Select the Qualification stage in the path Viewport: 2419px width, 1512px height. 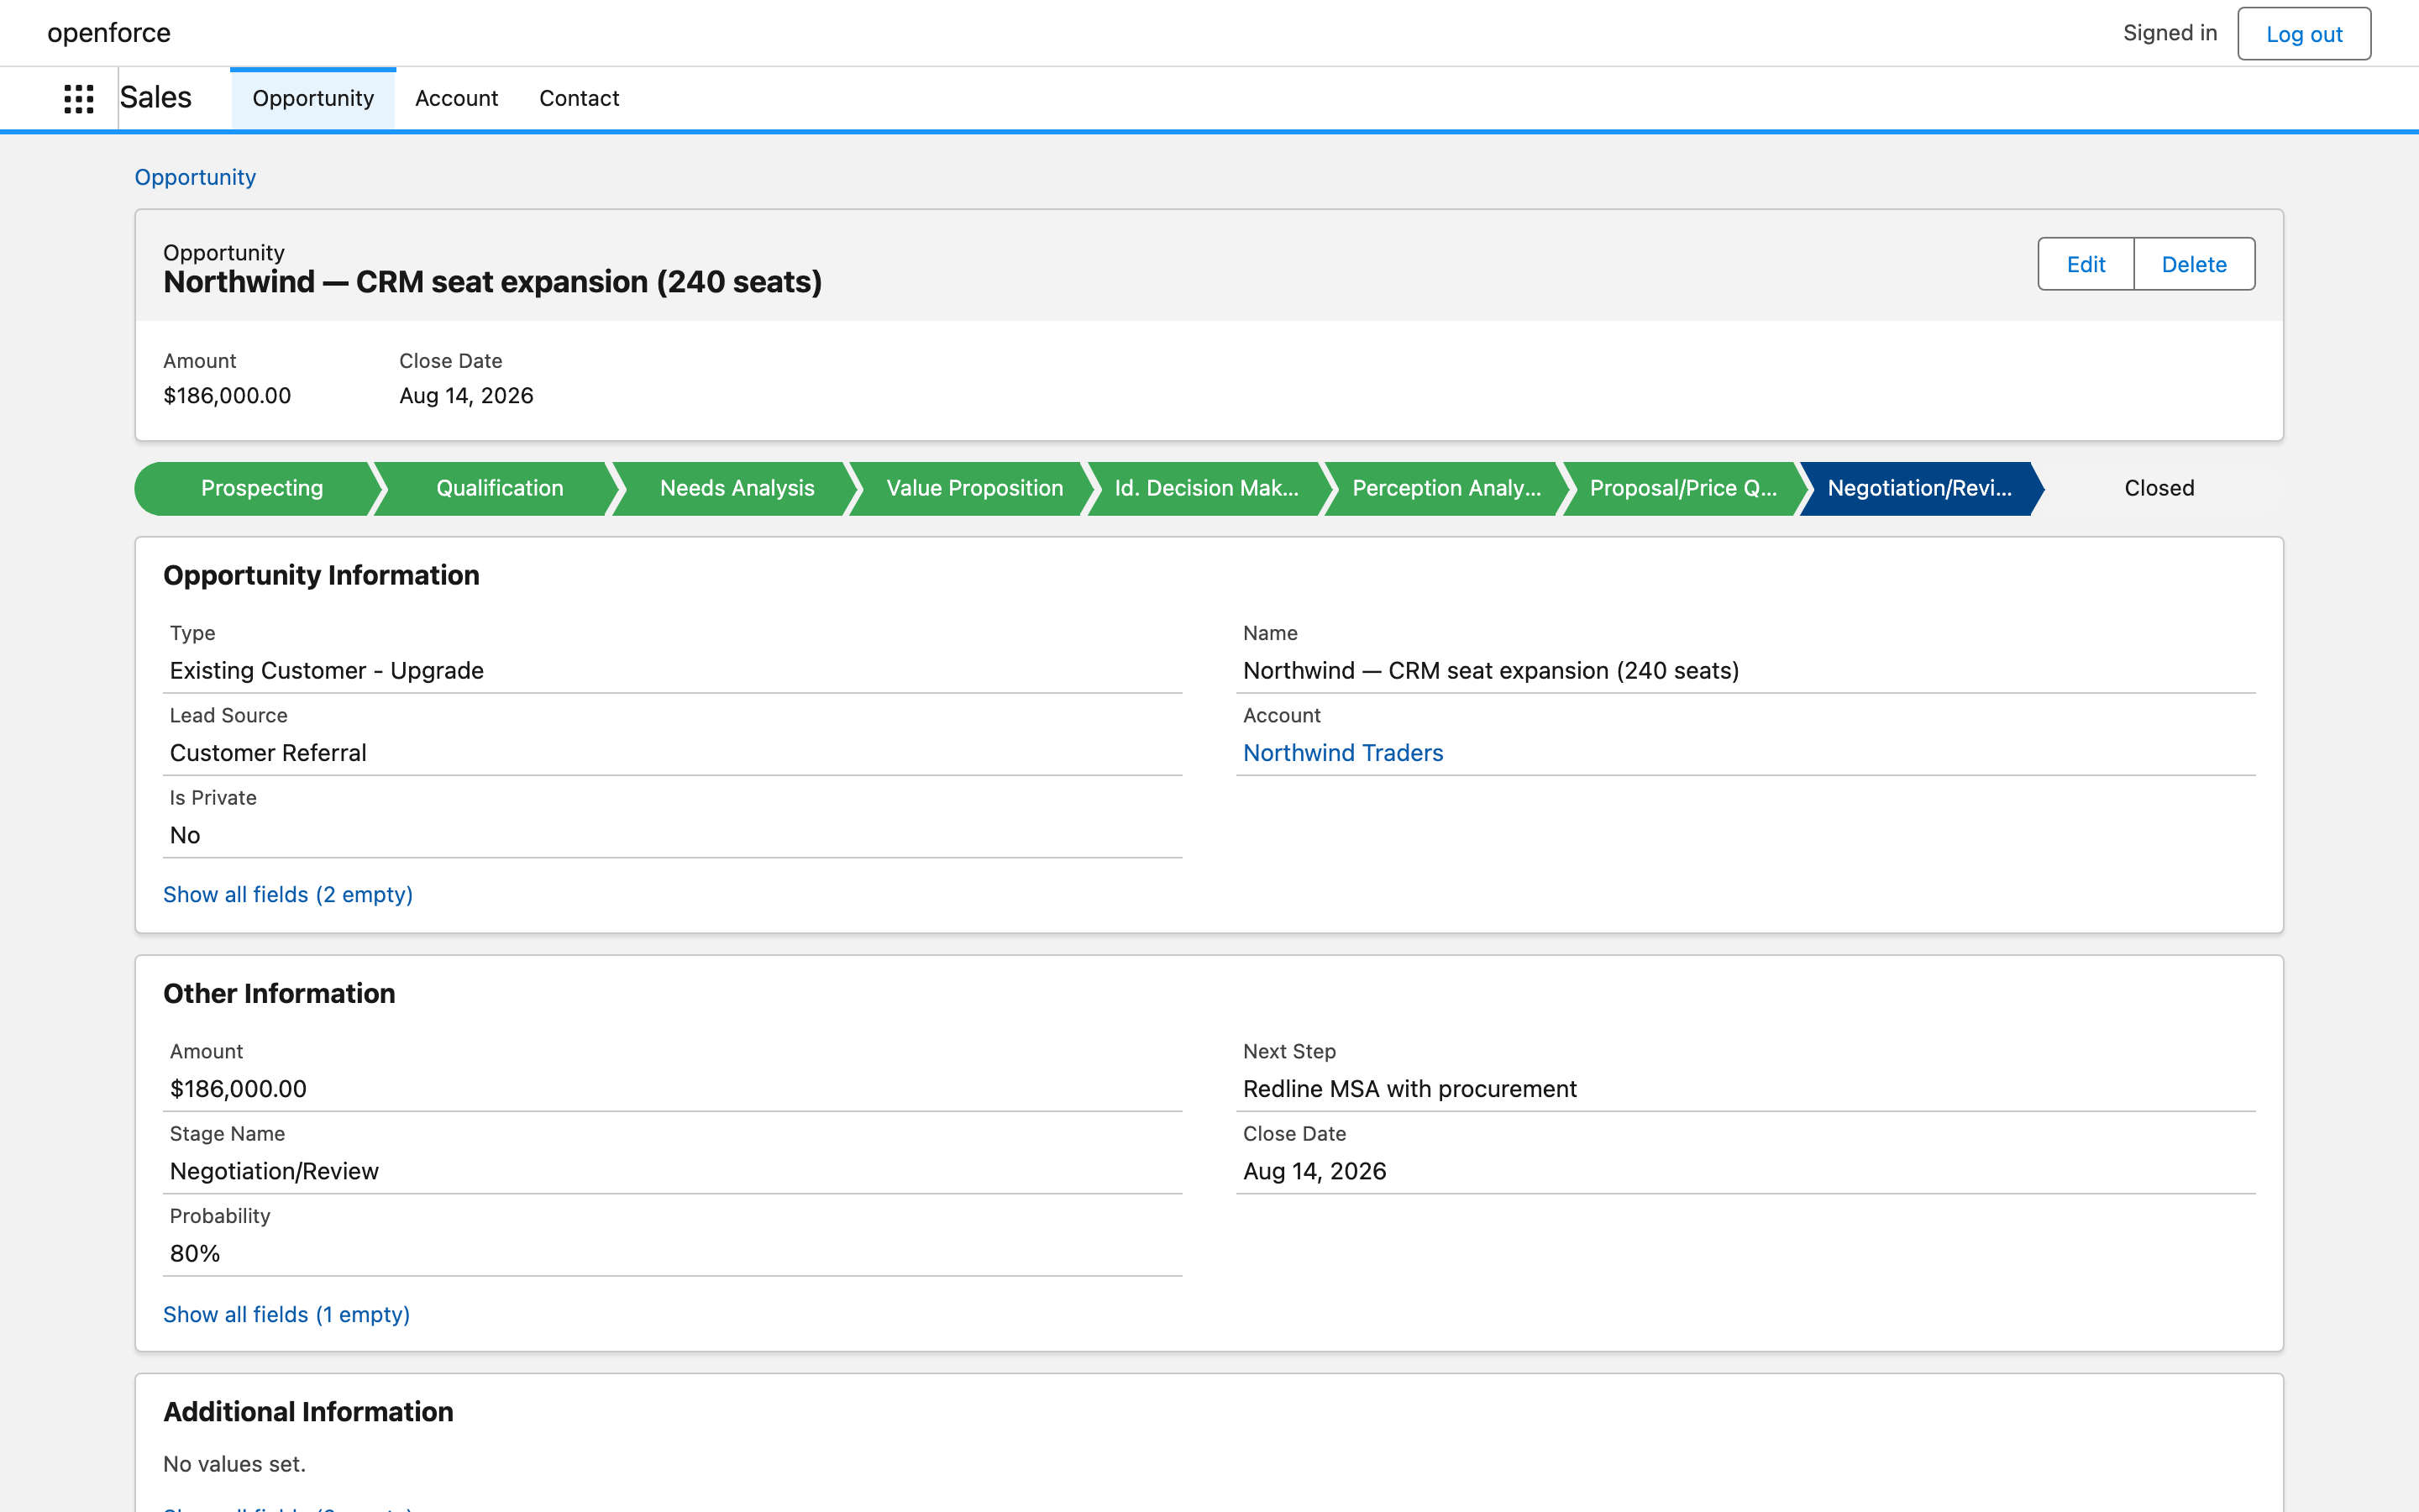[x=499, y=488]
